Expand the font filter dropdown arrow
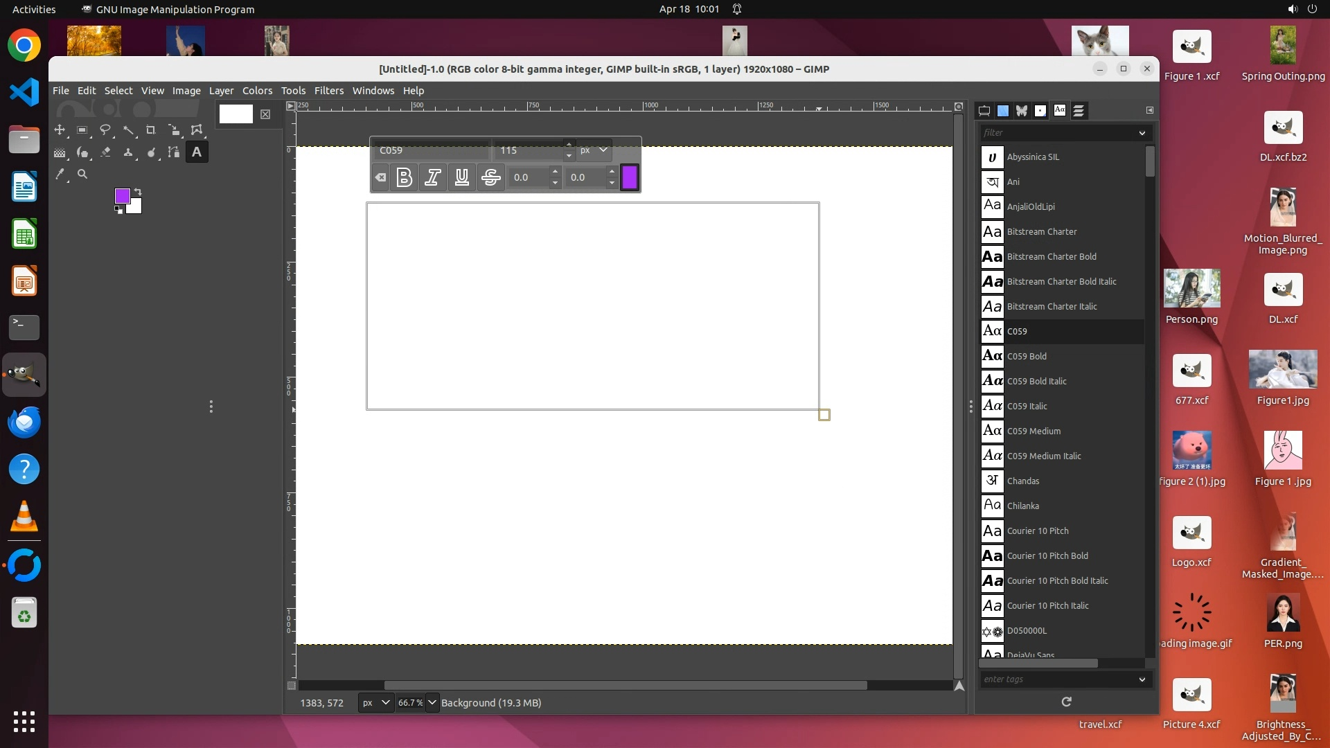Viewport: 1330px width, 748px height. click(x=1142, y=133)
